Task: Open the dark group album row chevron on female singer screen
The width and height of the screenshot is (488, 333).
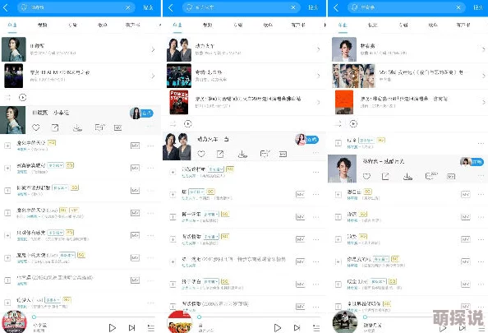Action: point(153,76)
